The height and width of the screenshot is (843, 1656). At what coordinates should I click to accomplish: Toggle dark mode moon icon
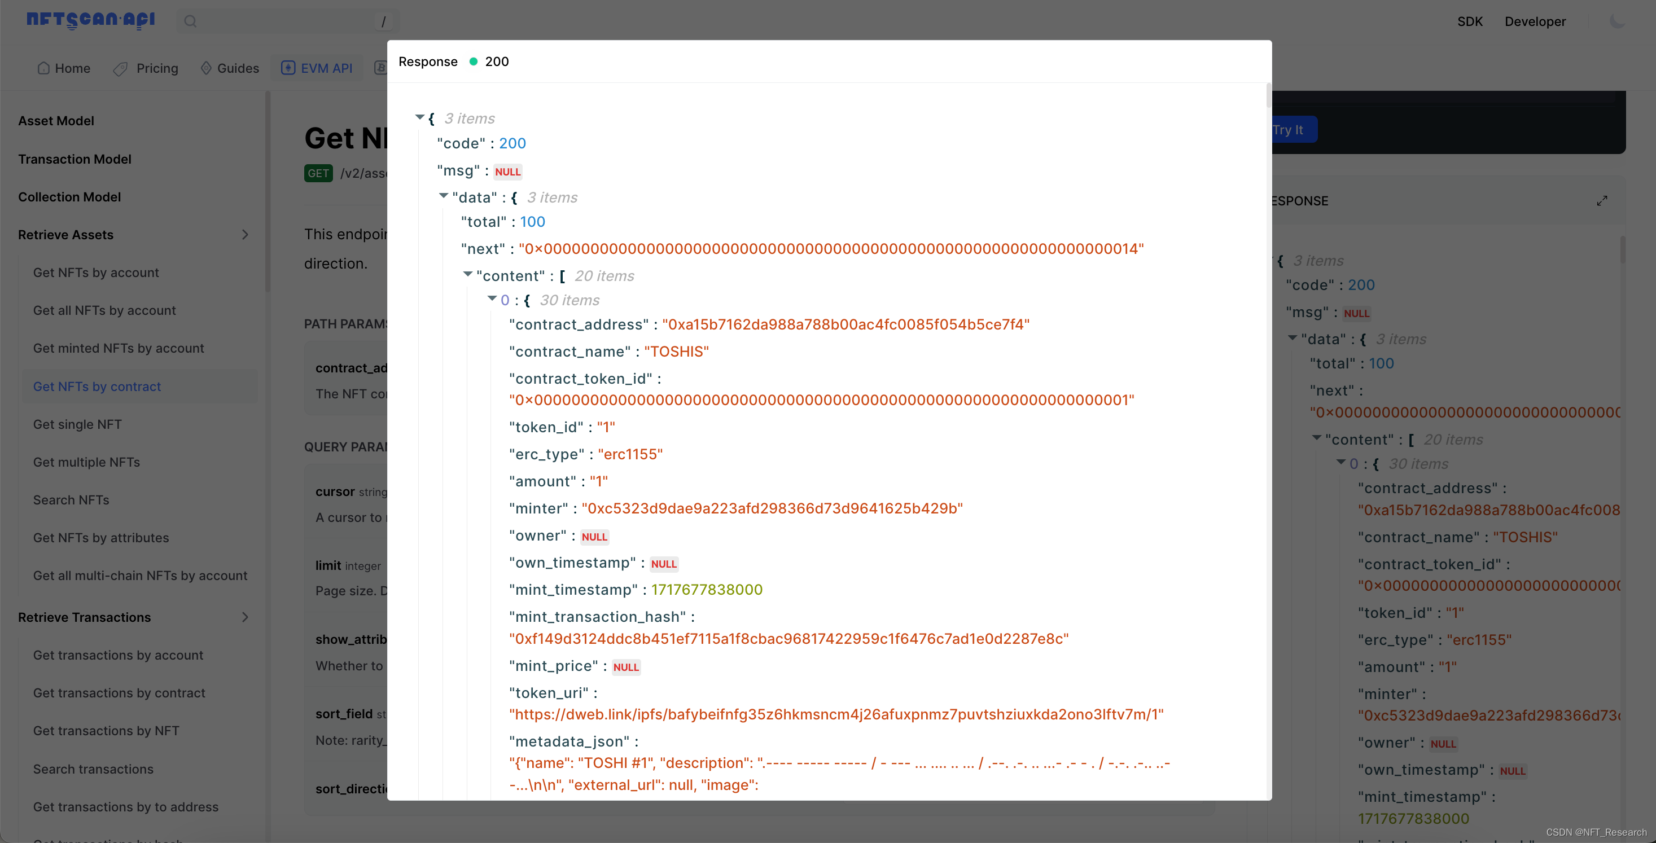pos(1618,21)
